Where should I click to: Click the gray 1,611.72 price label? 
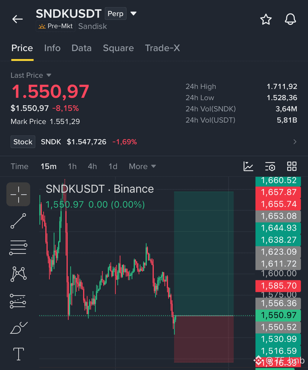click(x=278, y=264)
